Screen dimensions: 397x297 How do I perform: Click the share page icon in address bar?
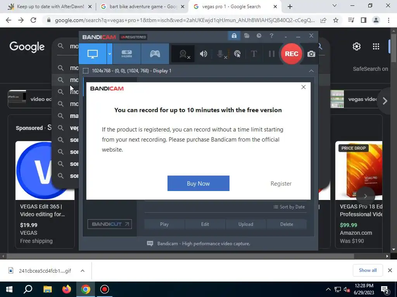pyautogui.click(x=323, y=20)
